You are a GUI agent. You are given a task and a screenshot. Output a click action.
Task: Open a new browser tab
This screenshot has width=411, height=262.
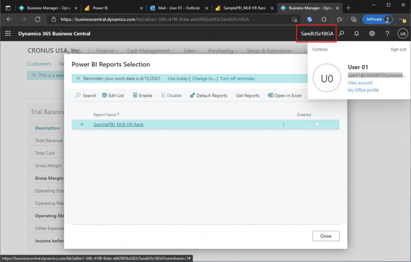348,8
